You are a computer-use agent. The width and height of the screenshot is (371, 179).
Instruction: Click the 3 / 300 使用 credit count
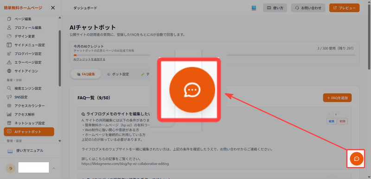(335, 49)
